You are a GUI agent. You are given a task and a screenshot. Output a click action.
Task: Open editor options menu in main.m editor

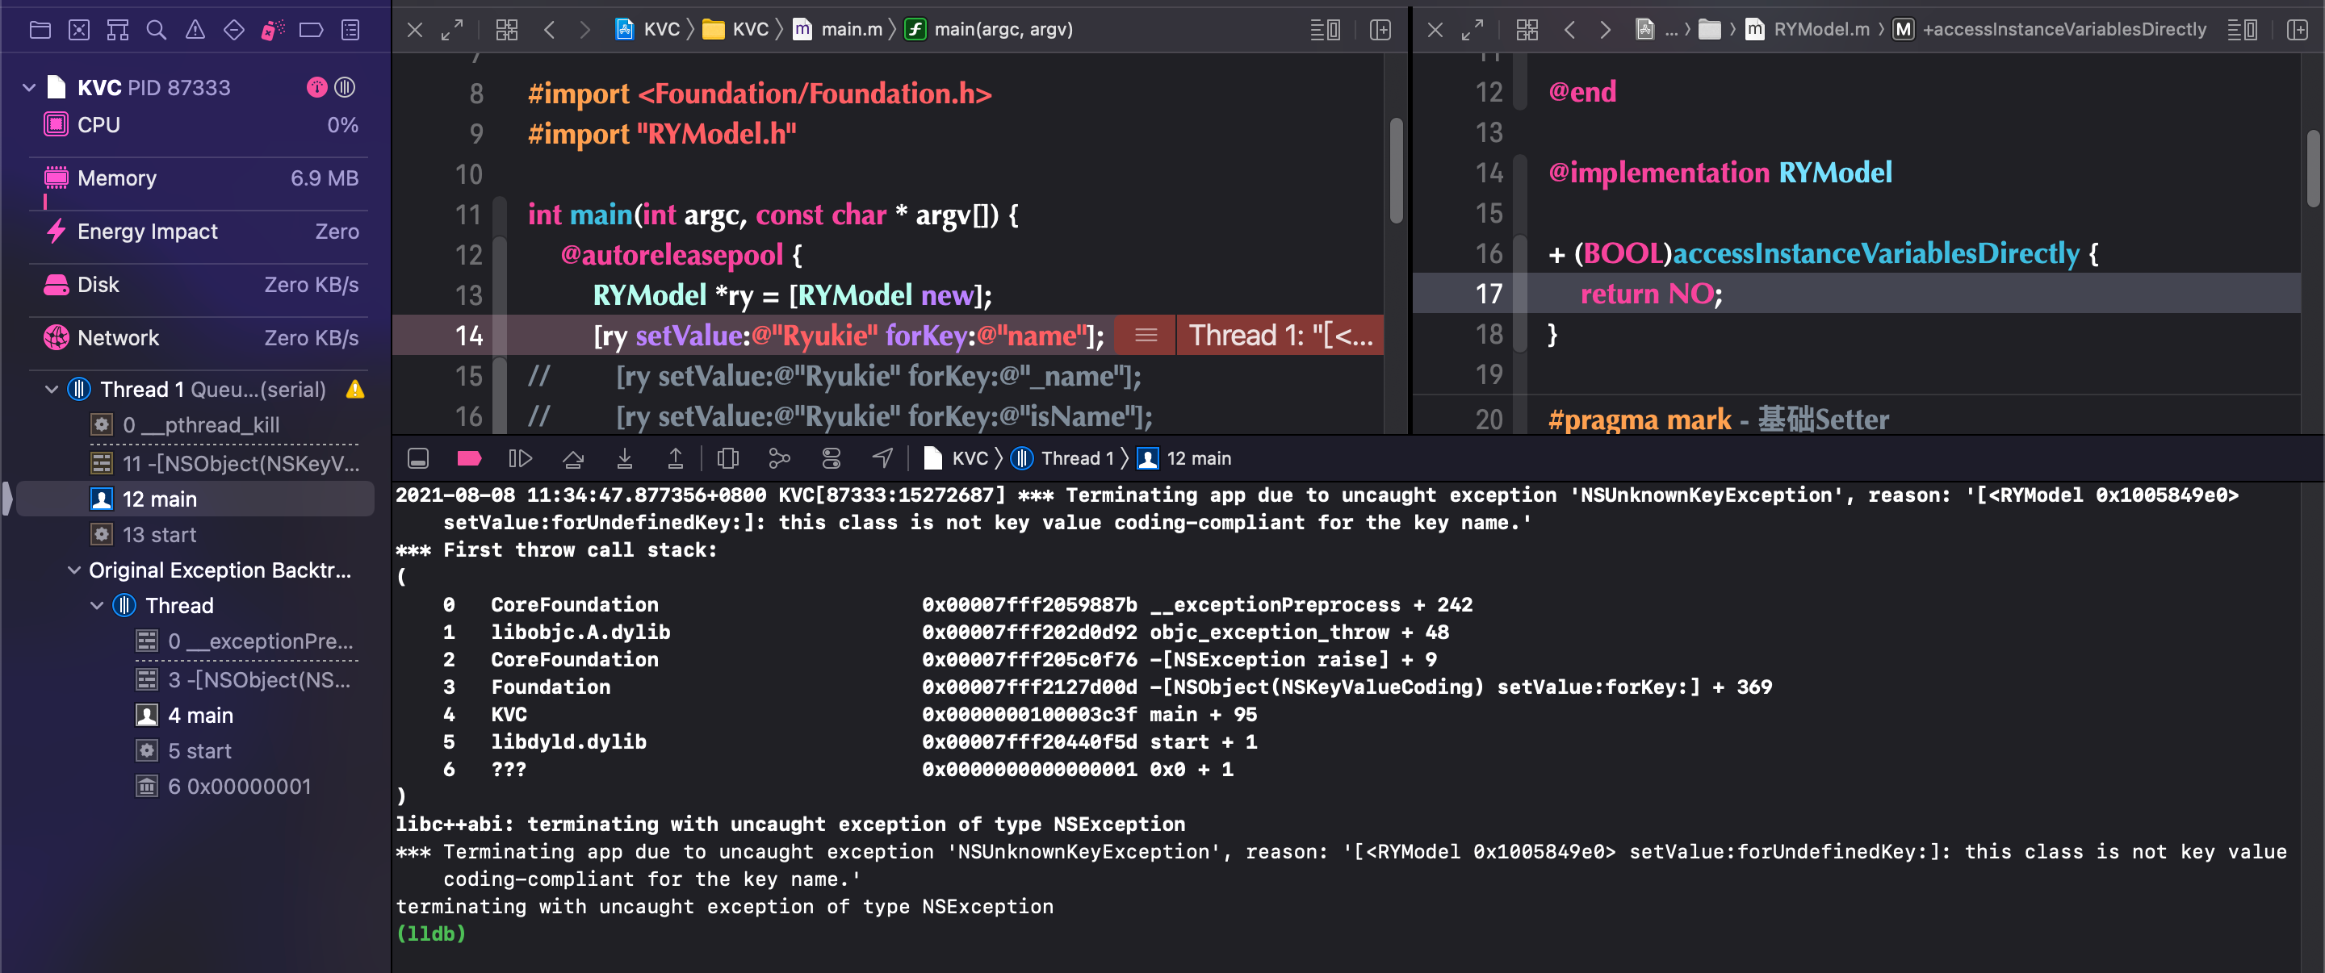click(x=1324, y=30)
